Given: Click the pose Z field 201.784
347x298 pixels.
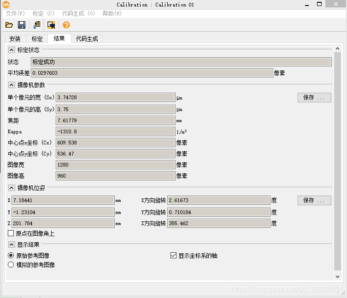Looking at the screenshot, I should coord(63,223).
